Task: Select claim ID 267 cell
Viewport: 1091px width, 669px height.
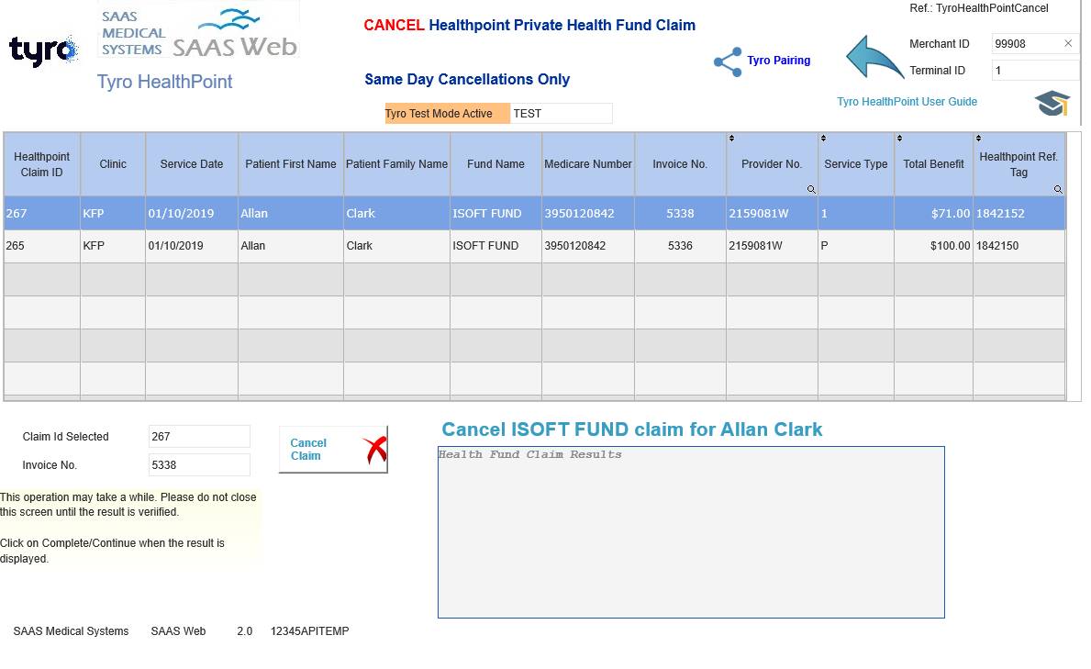Action: click(x=41, y=214)
